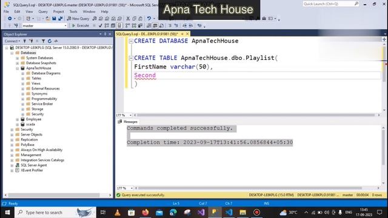Select Results to Grid icon
388x218 pixels.
pos(155,25)
